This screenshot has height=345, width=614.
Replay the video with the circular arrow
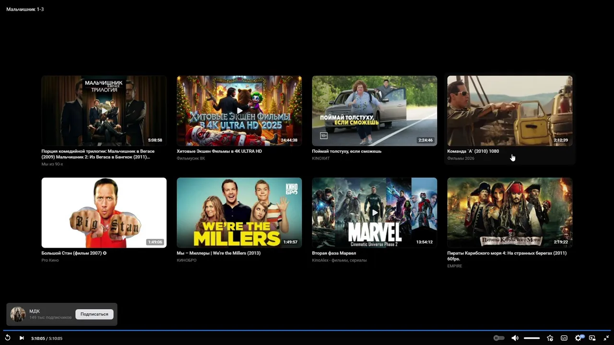point(8,338)
